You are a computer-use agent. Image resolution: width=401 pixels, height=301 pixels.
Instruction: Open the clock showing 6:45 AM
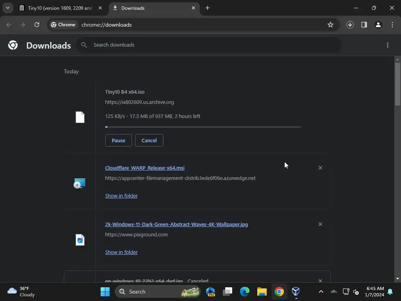coord(375,292)
